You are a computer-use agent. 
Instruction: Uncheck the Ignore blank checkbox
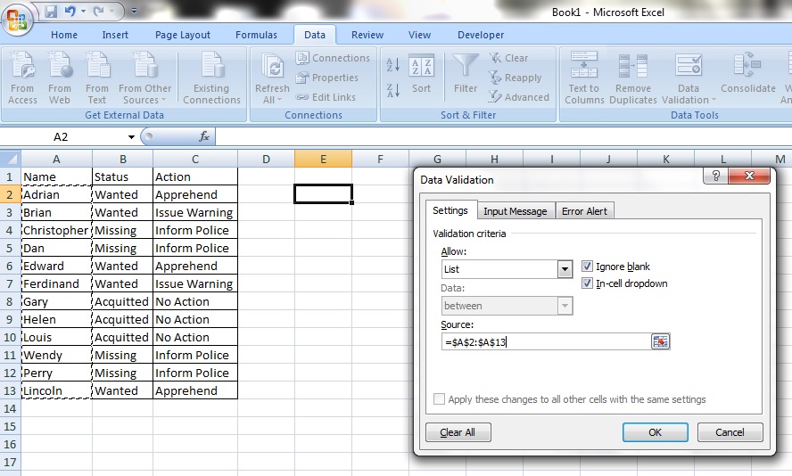click(587, 267)
